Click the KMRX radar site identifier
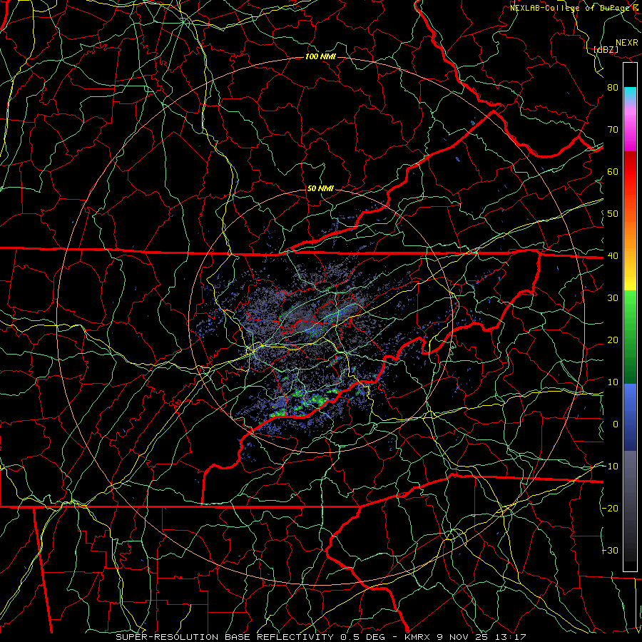 point(417,637)
